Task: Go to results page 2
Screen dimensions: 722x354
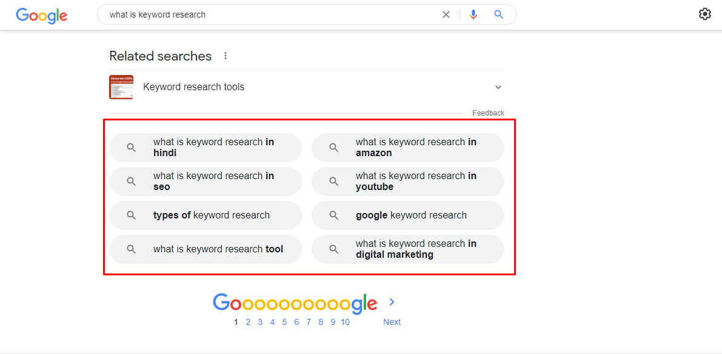Action: 248,322
